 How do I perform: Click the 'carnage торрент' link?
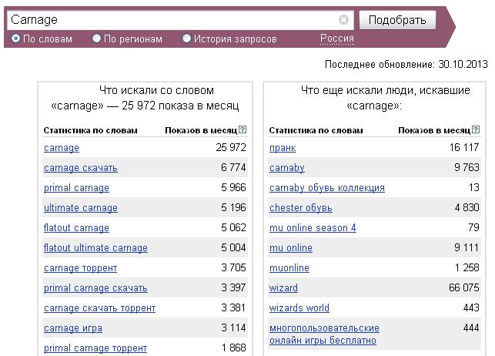81,268
